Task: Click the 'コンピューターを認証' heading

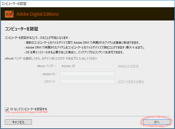Action: pyautogui.click(x=22, y=29)
